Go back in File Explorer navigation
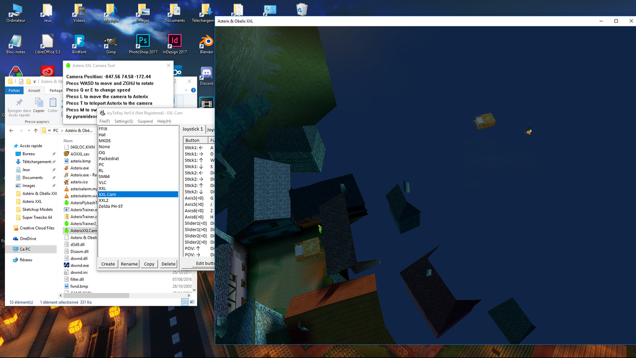Screen dimensions: 636x358 tap(11, 130)
